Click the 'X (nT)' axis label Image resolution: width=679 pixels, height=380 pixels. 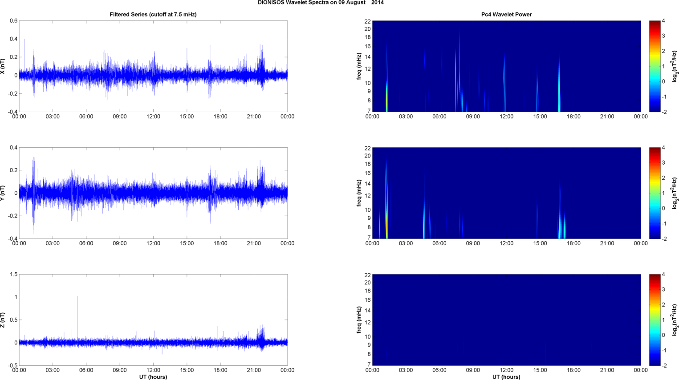3,66
